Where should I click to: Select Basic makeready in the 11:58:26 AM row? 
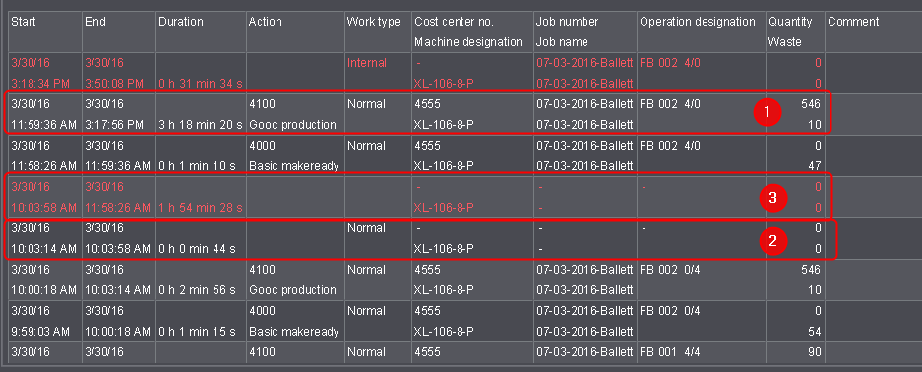click(x=293, y=166)
